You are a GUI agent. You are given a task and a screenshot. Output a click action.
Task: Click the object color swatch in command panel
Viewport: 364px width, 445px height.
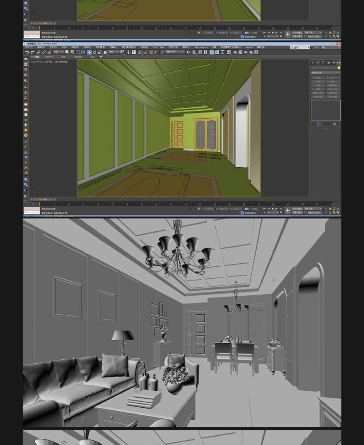click(x=339, y=68)
